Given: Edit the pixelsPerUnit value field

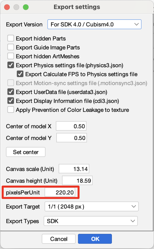Looking at the screenshot, I should [x=60, y=192].
